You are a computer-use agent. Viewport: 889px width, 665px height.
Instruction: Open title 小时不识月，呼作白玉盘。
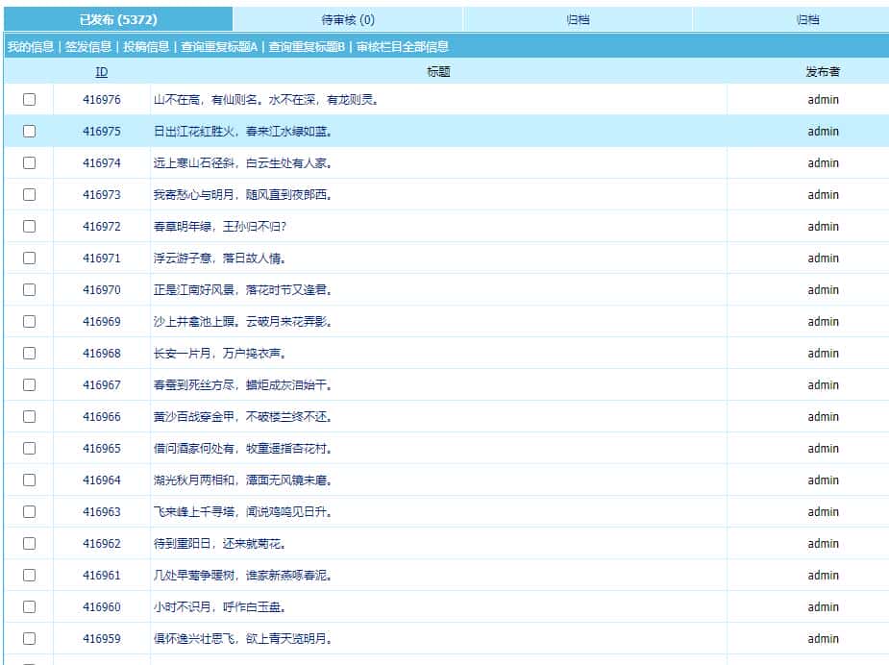pyautogui.click(x=219, y=607)
